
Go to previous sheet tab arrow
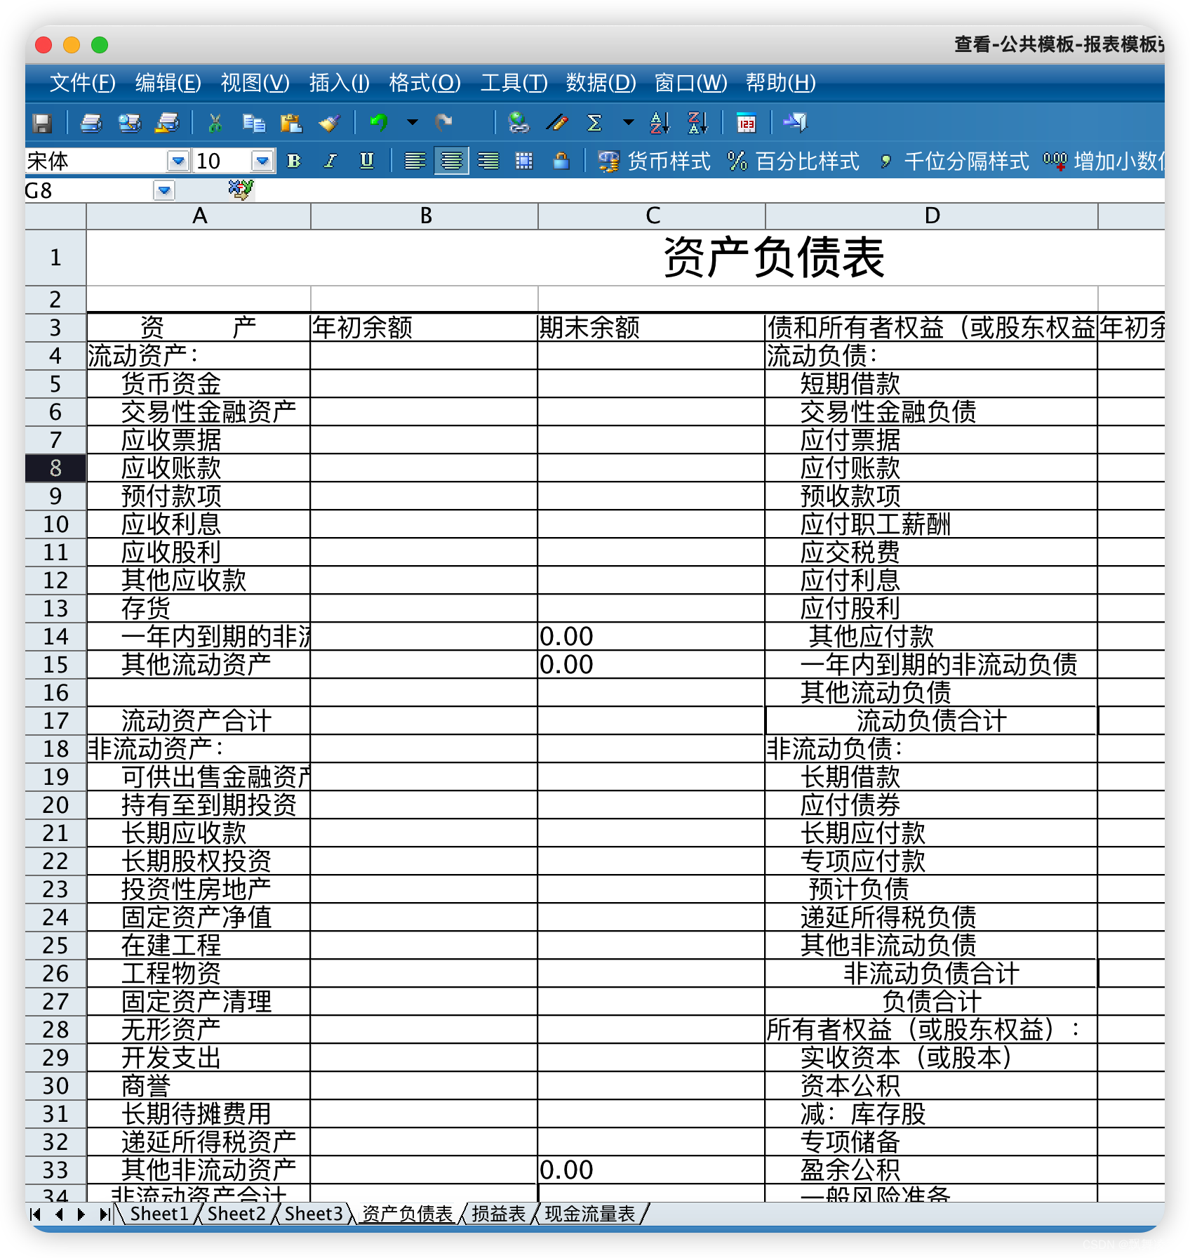pyautogui.click(x=60, y=1214)
